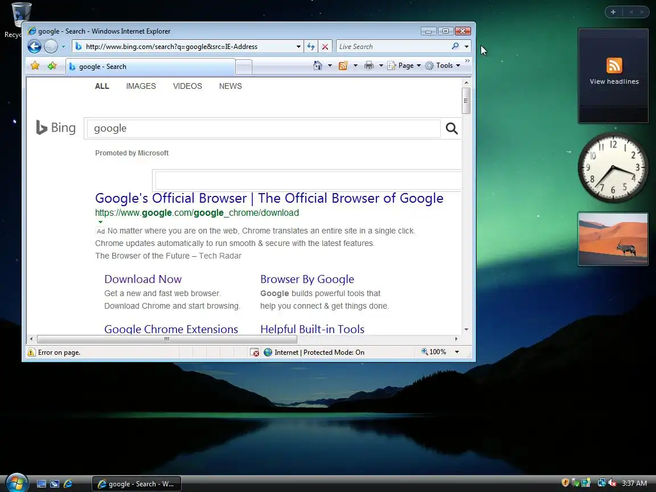Image resolution: width=656 pixels, height=492 pixels.
Task: Show more toolbar commands via the chevron
Action: (x=468, y=61)
